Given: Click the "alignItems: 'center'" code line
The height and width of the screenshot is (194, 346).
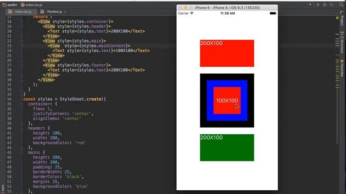Looking at the screenshot, I should 57,119.
